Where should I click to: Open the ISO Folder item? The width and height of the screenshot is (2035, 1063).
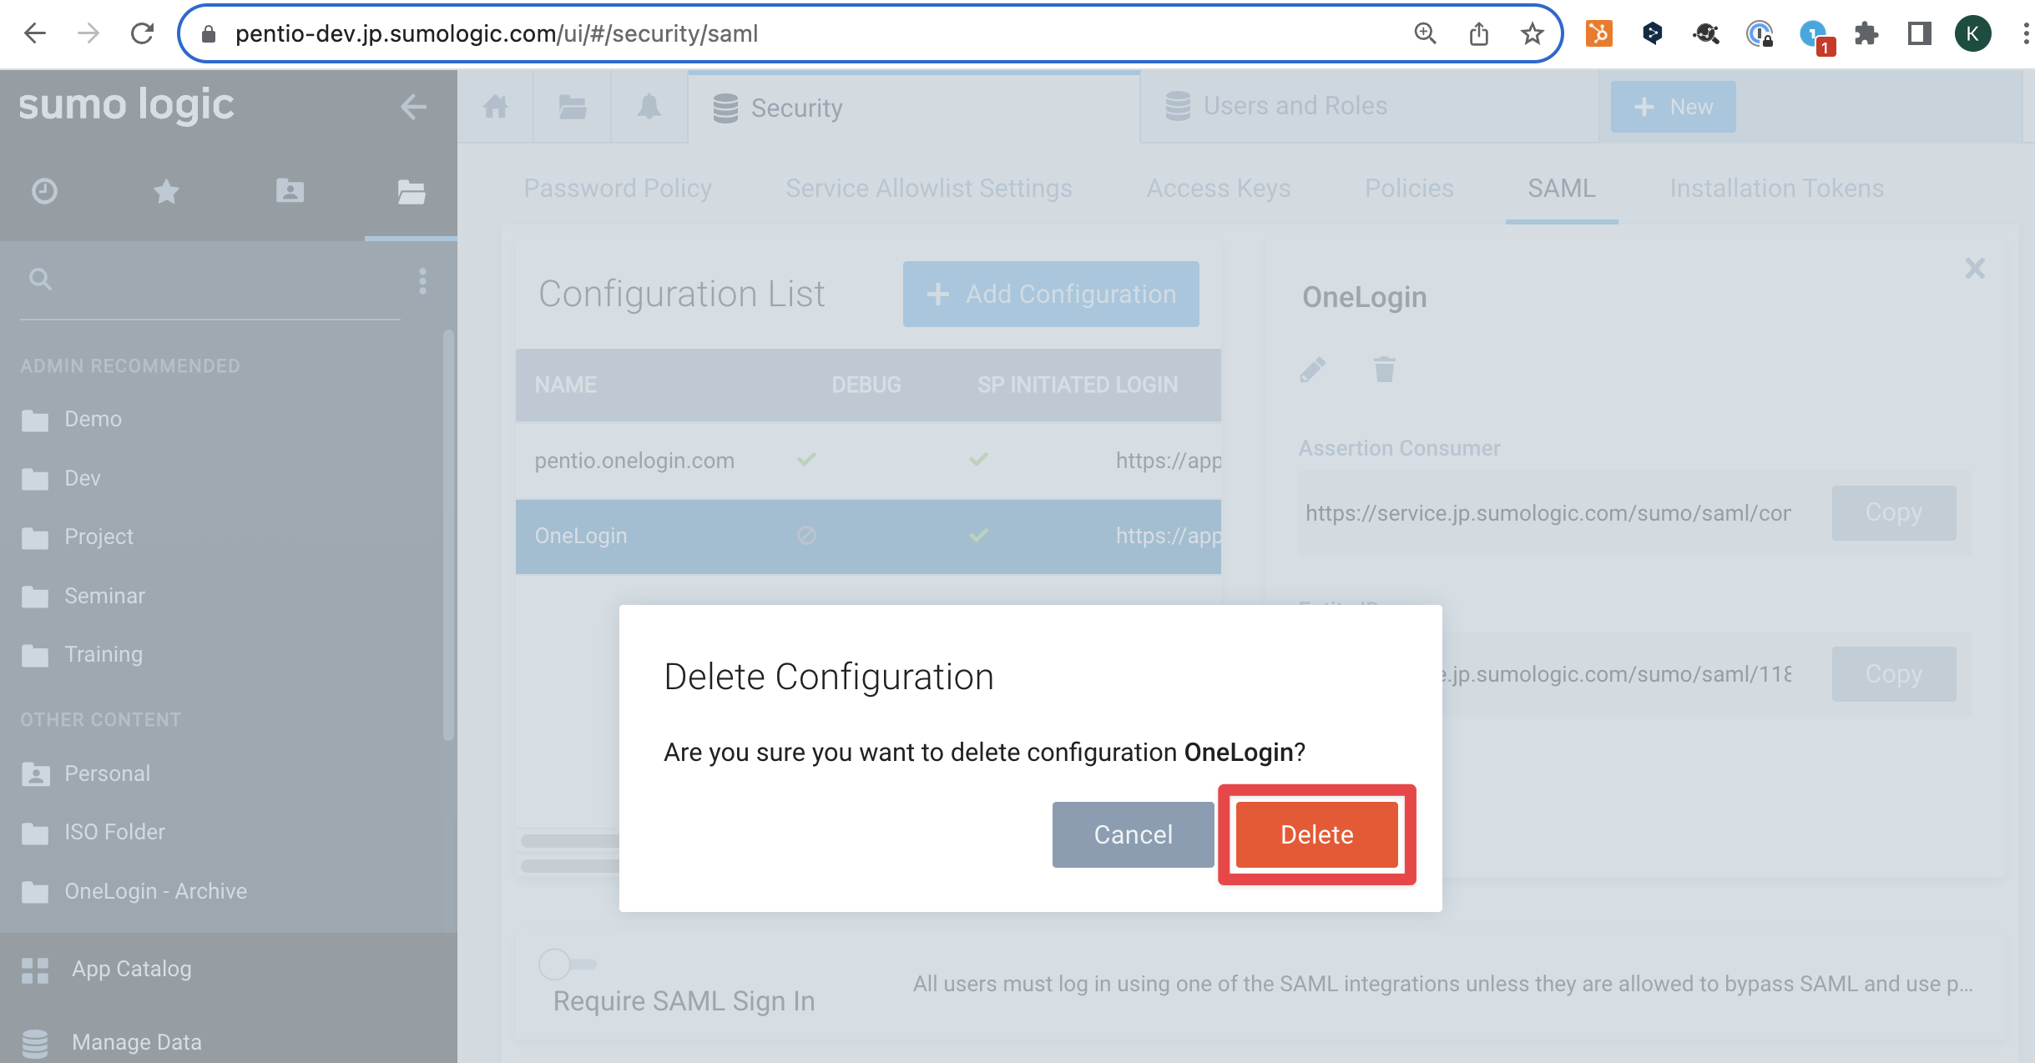pos(93,832)
